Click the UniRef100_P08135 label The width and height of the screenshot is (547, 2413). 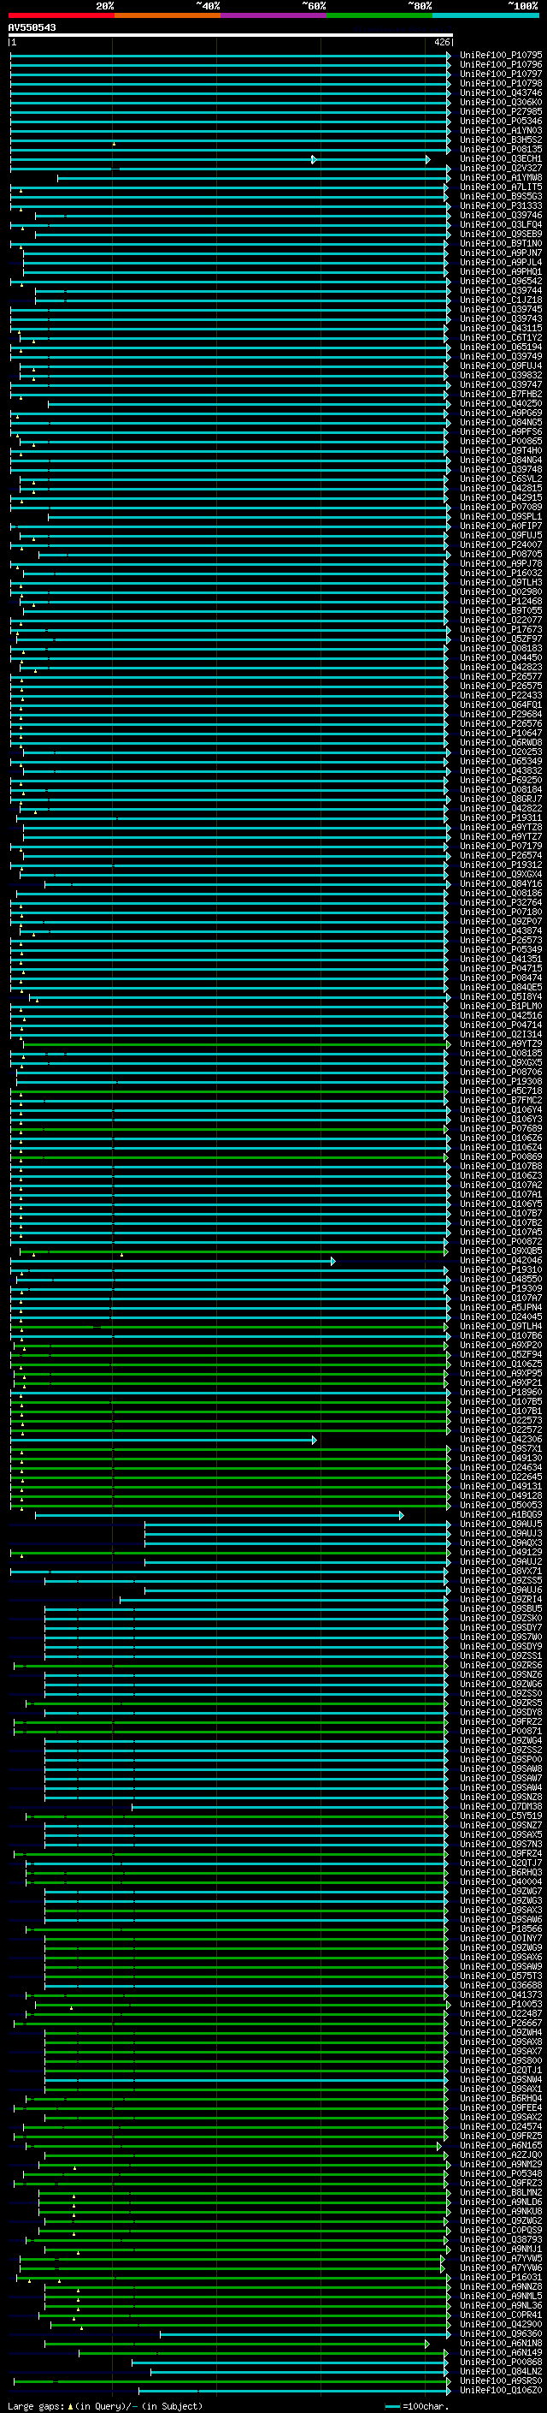click(x=501, y=149)
